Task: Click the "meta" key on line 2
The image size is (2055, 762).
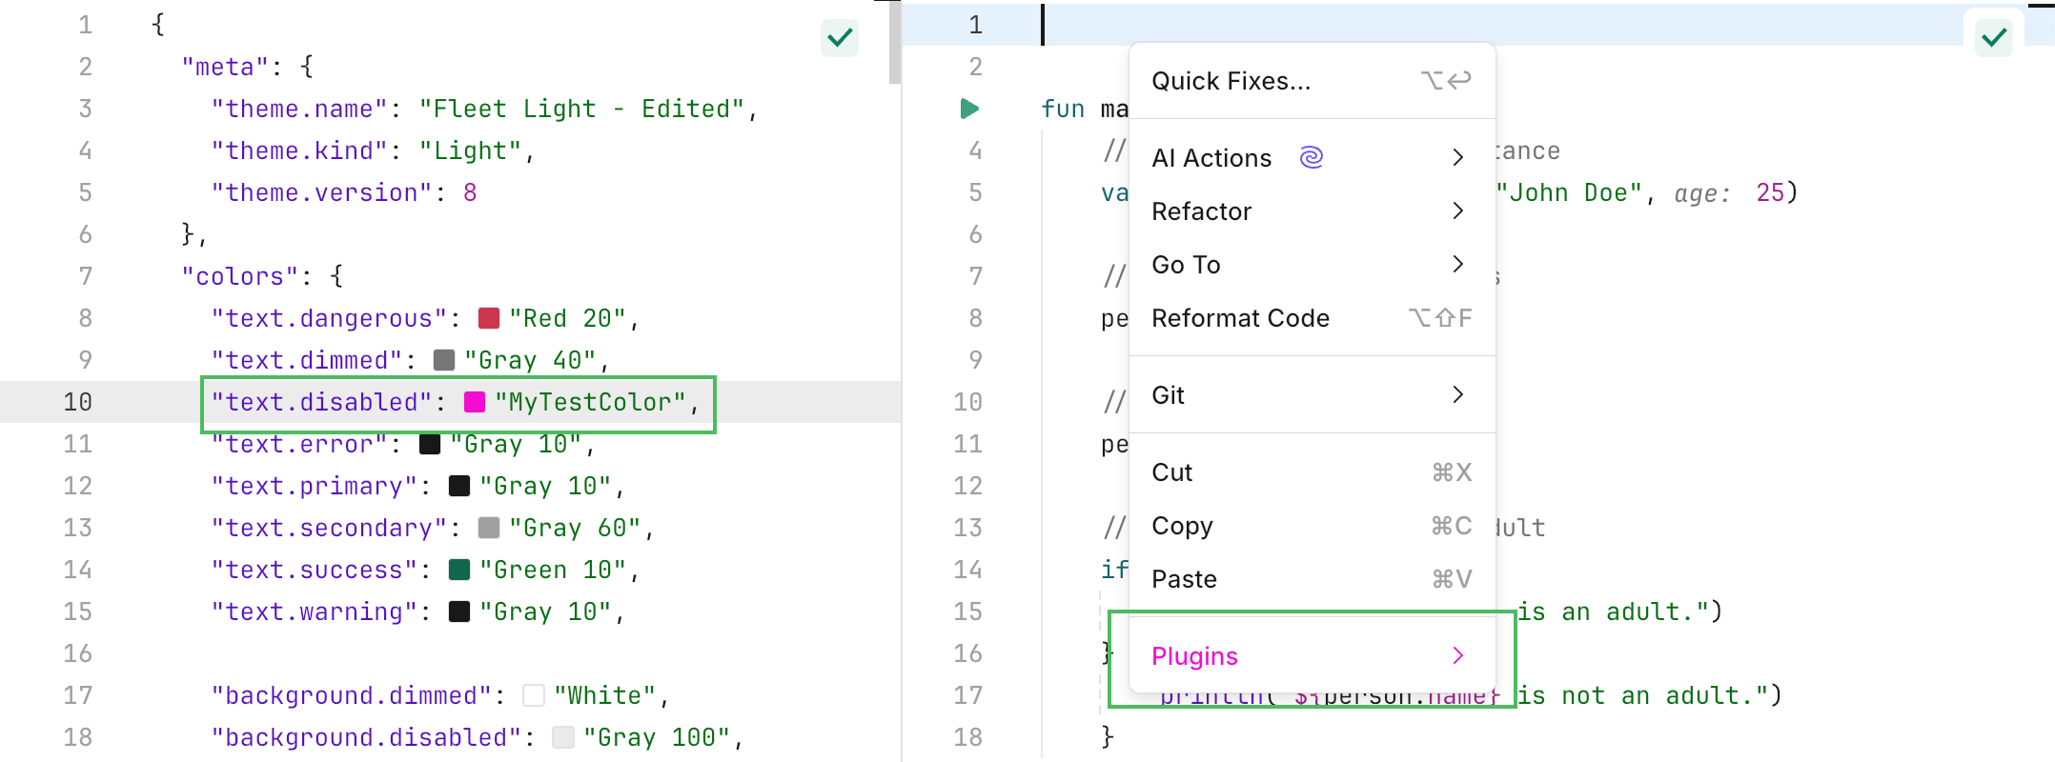Action: [x=225, y=67]
